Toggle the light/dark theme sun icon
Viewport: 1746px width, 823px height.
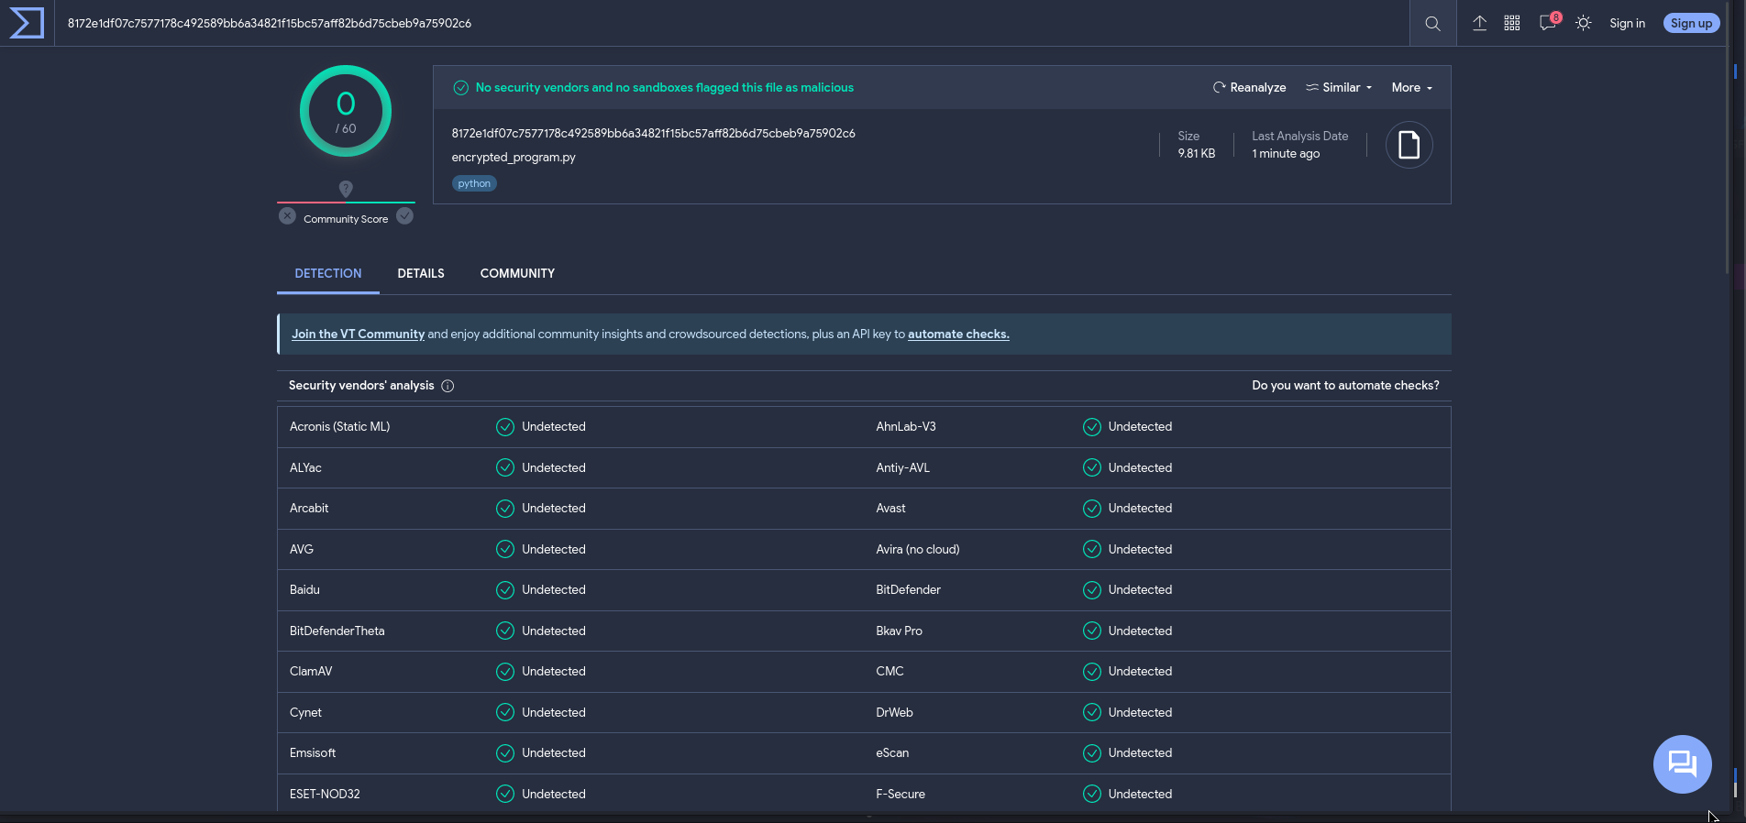click(x=1584, y=23)
